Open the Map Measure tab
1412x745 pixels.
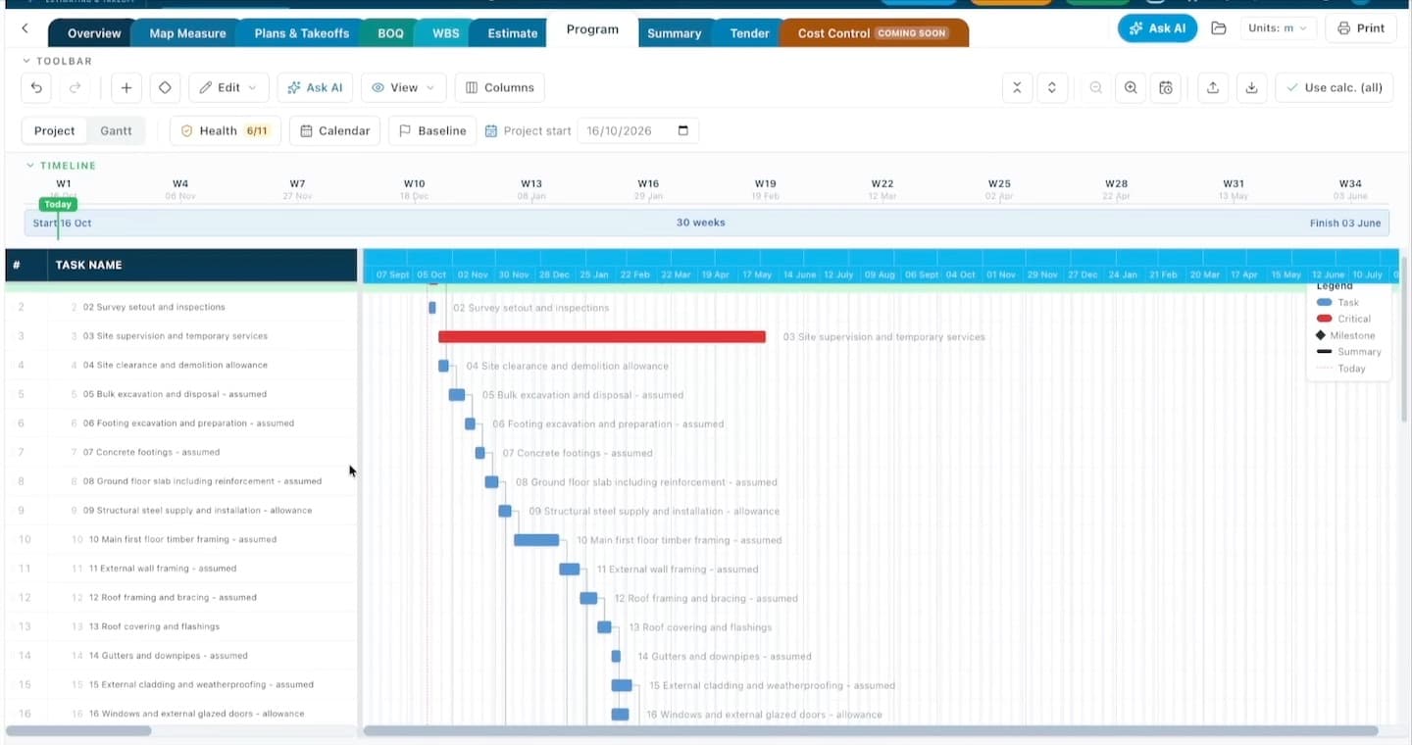click(187, 33)
